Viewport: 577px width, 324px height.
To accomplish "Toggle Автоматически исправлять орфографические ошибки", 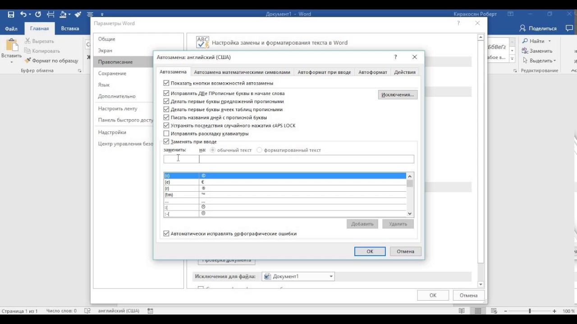I will (x=166, y=234).
